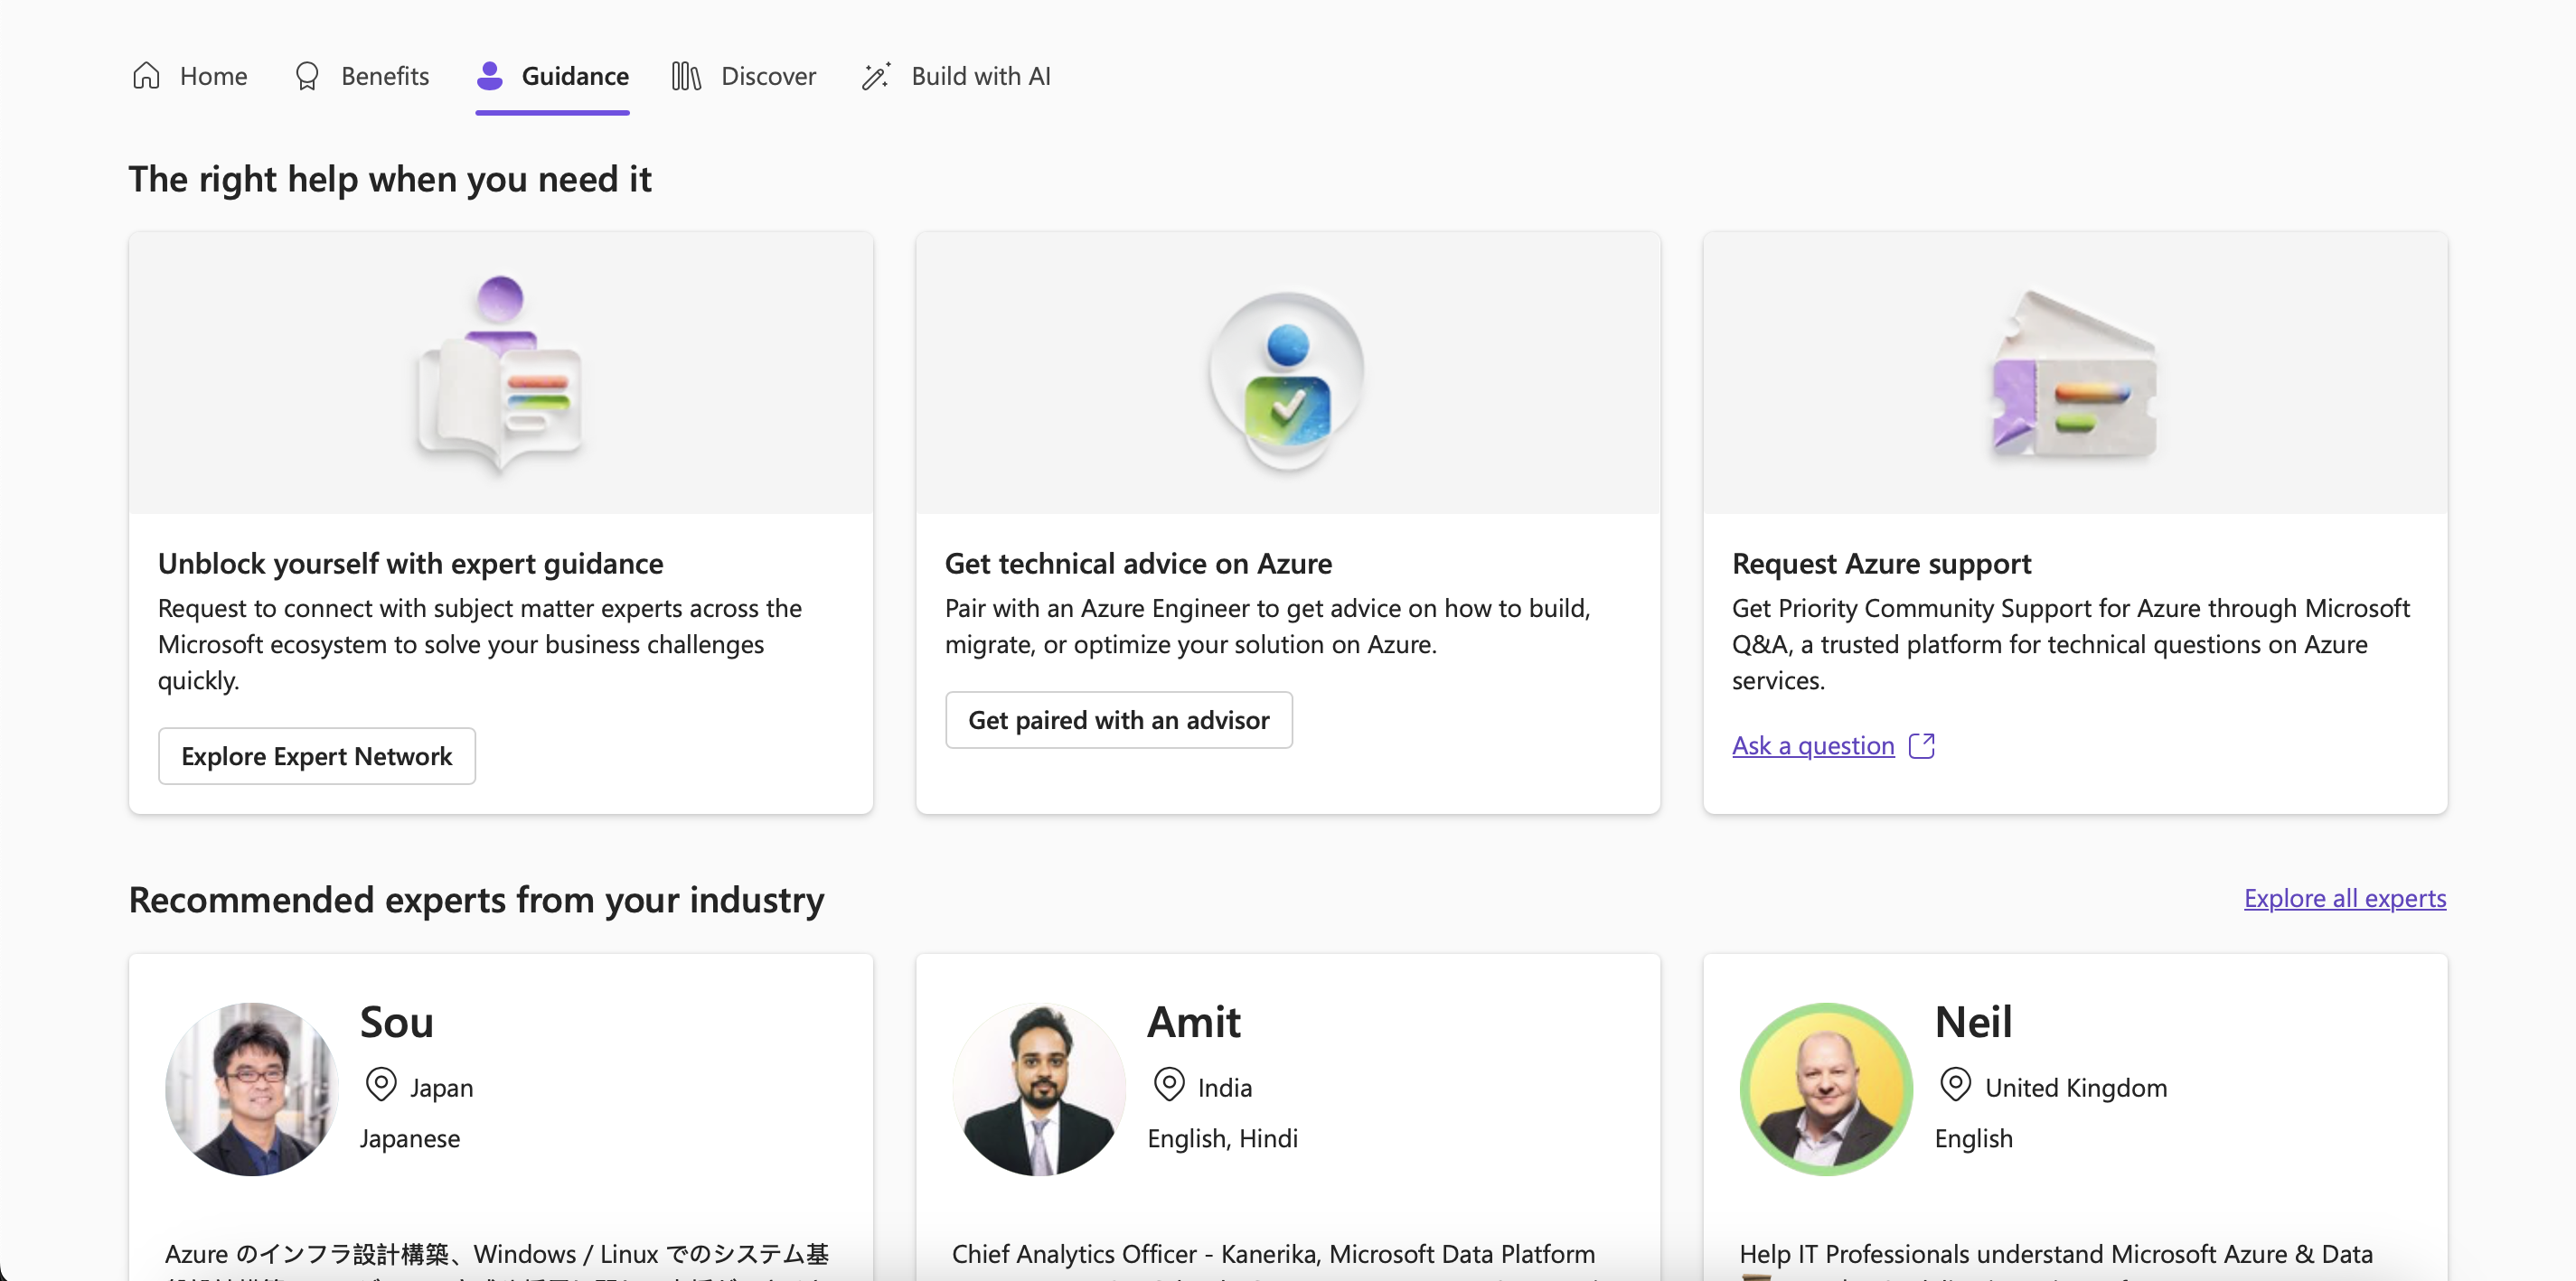This screenshot has width=2576, height=1281.
Task: Click Sou's profile photo
Action: coord(252,1089)
